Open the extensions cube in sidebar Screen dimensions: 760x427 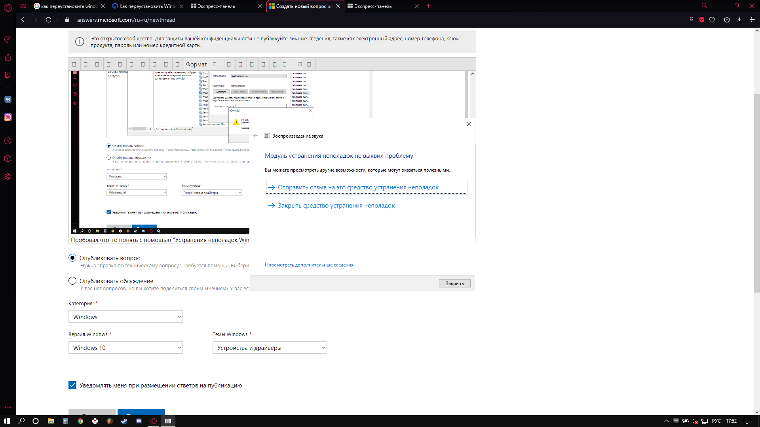pyautogui.click(x=8, y=159)
